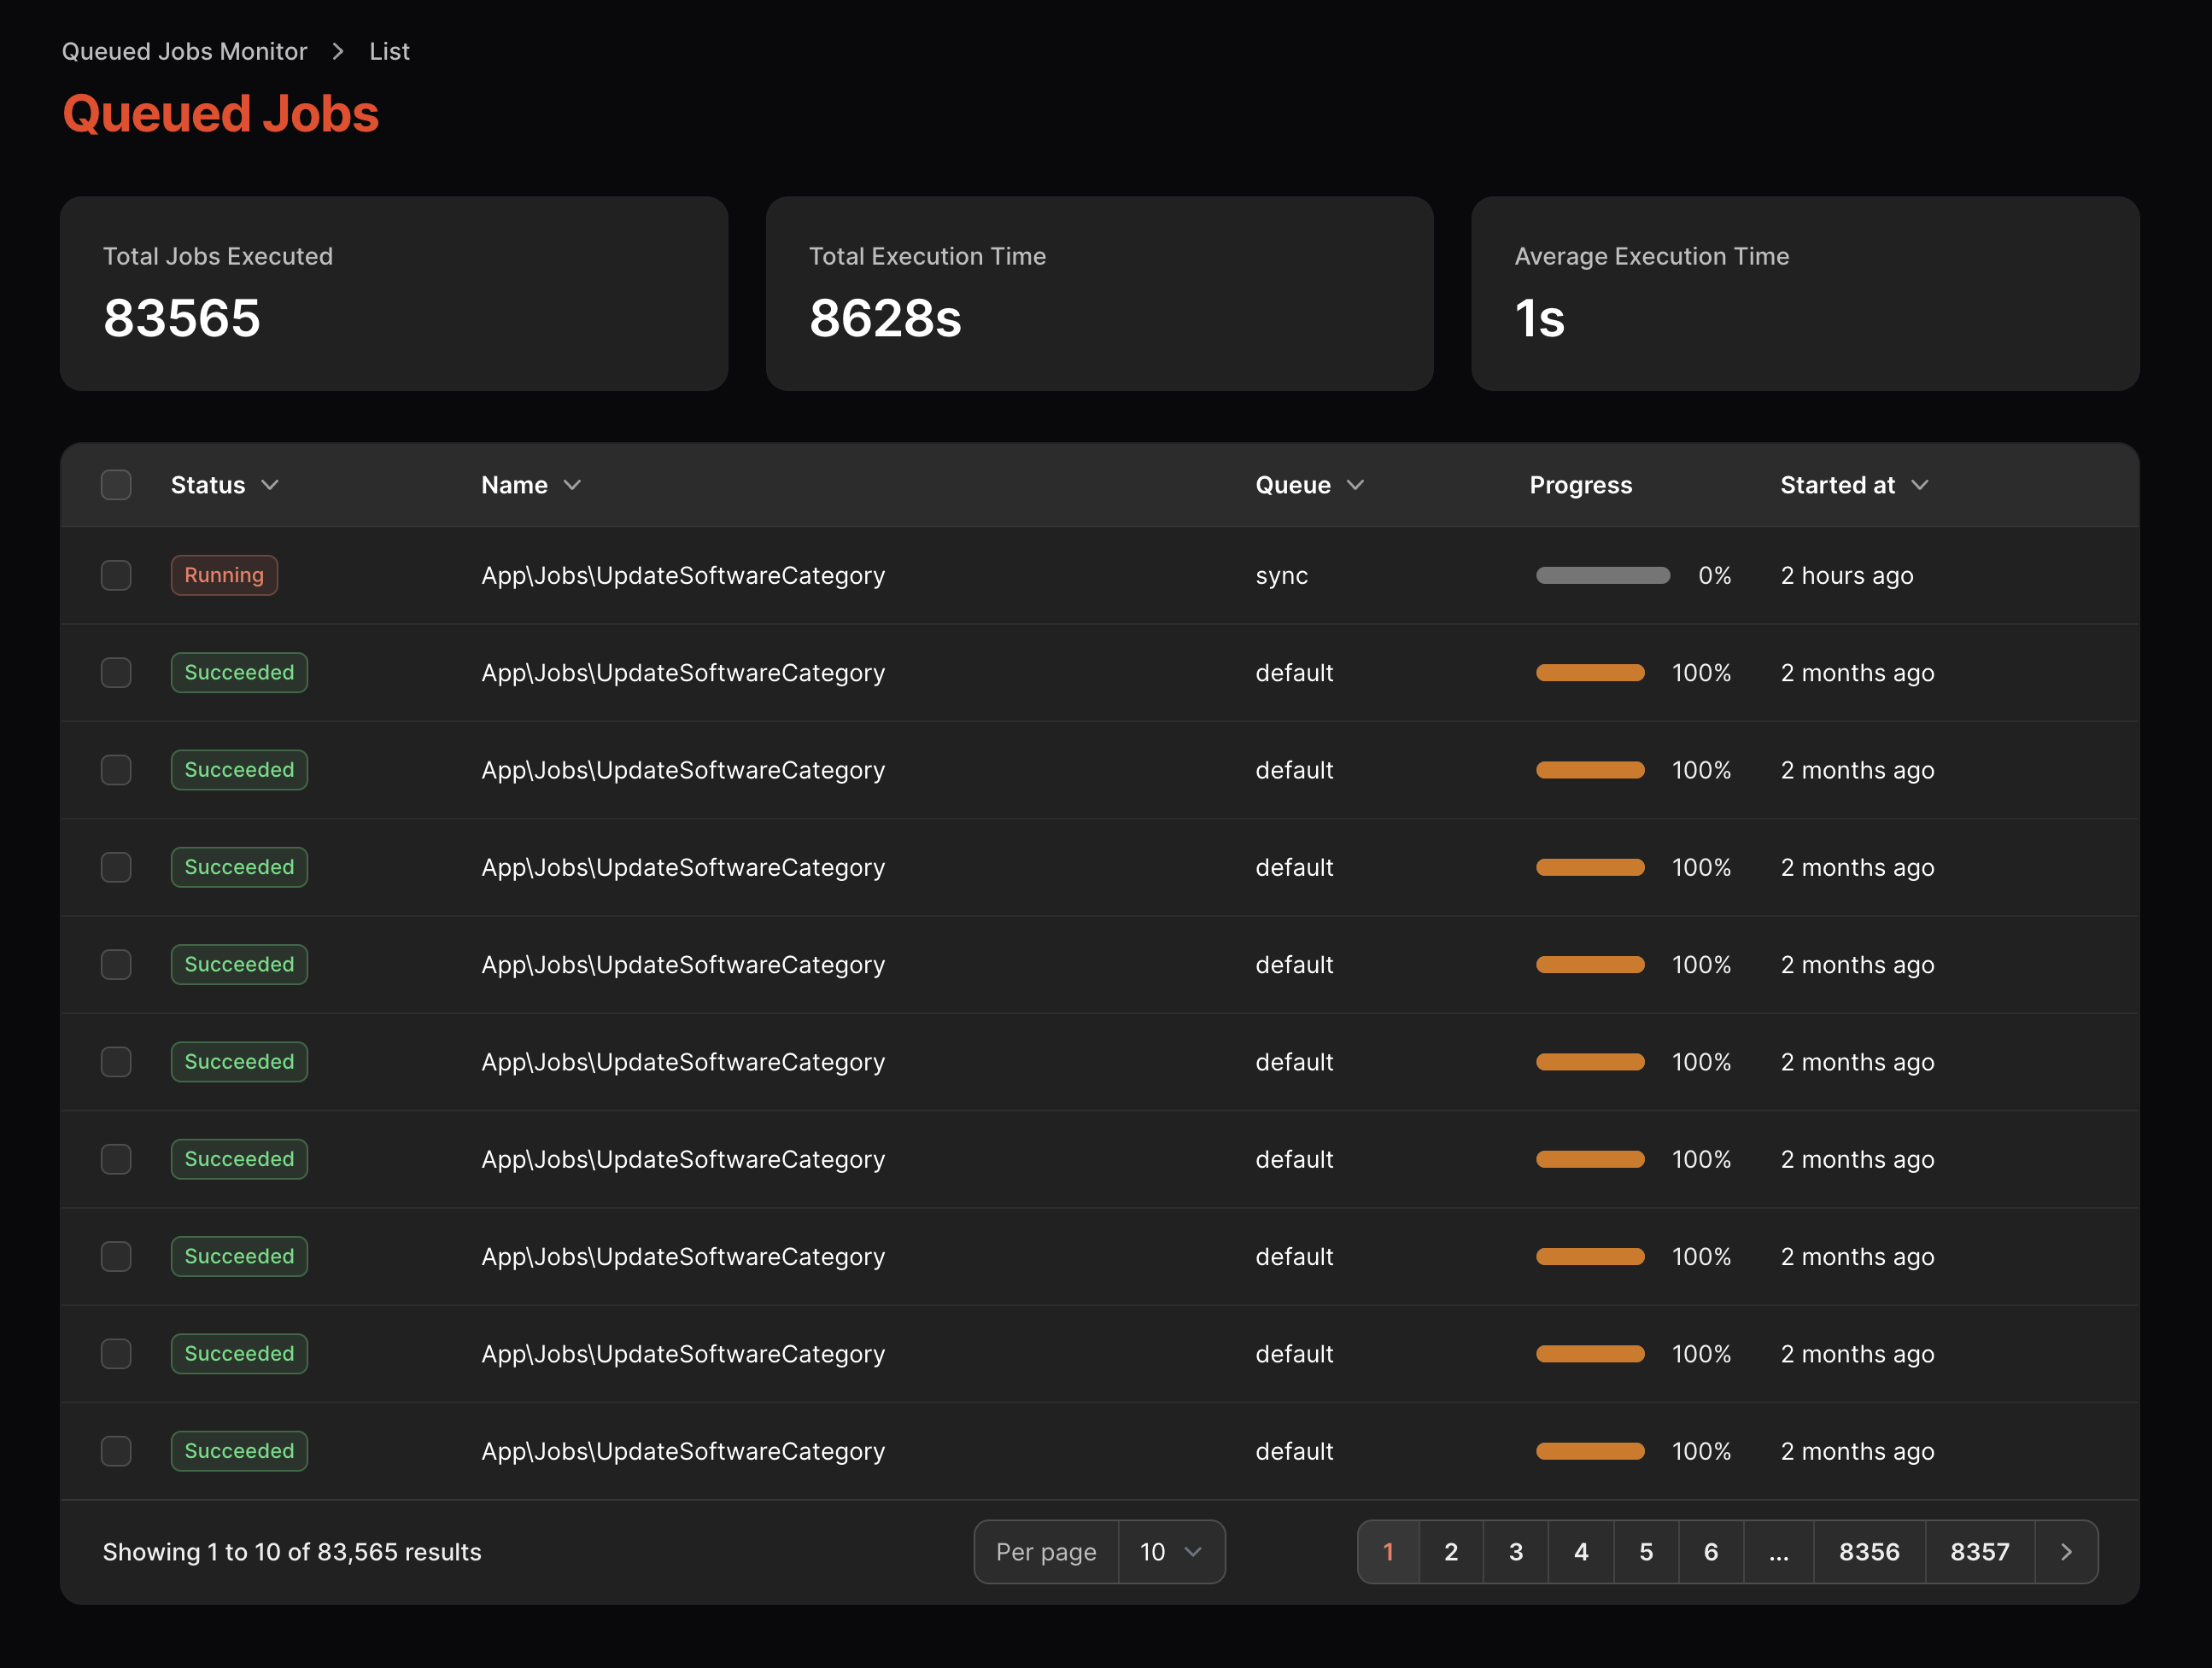Image resolution: width=2212 pixels, height=1668 pixels.
Task: Click the '2 hours ago' started time
Action: 1847,574
